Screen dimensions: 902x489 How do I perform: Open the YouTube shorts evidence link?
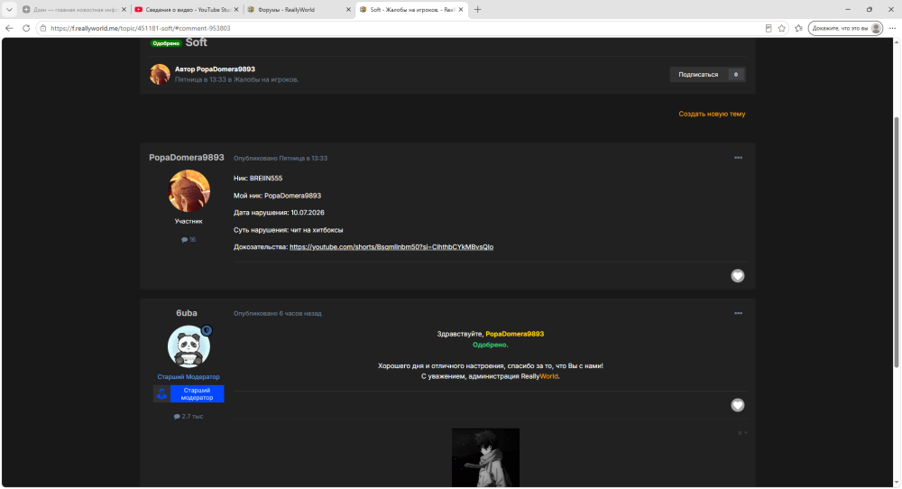391,247
